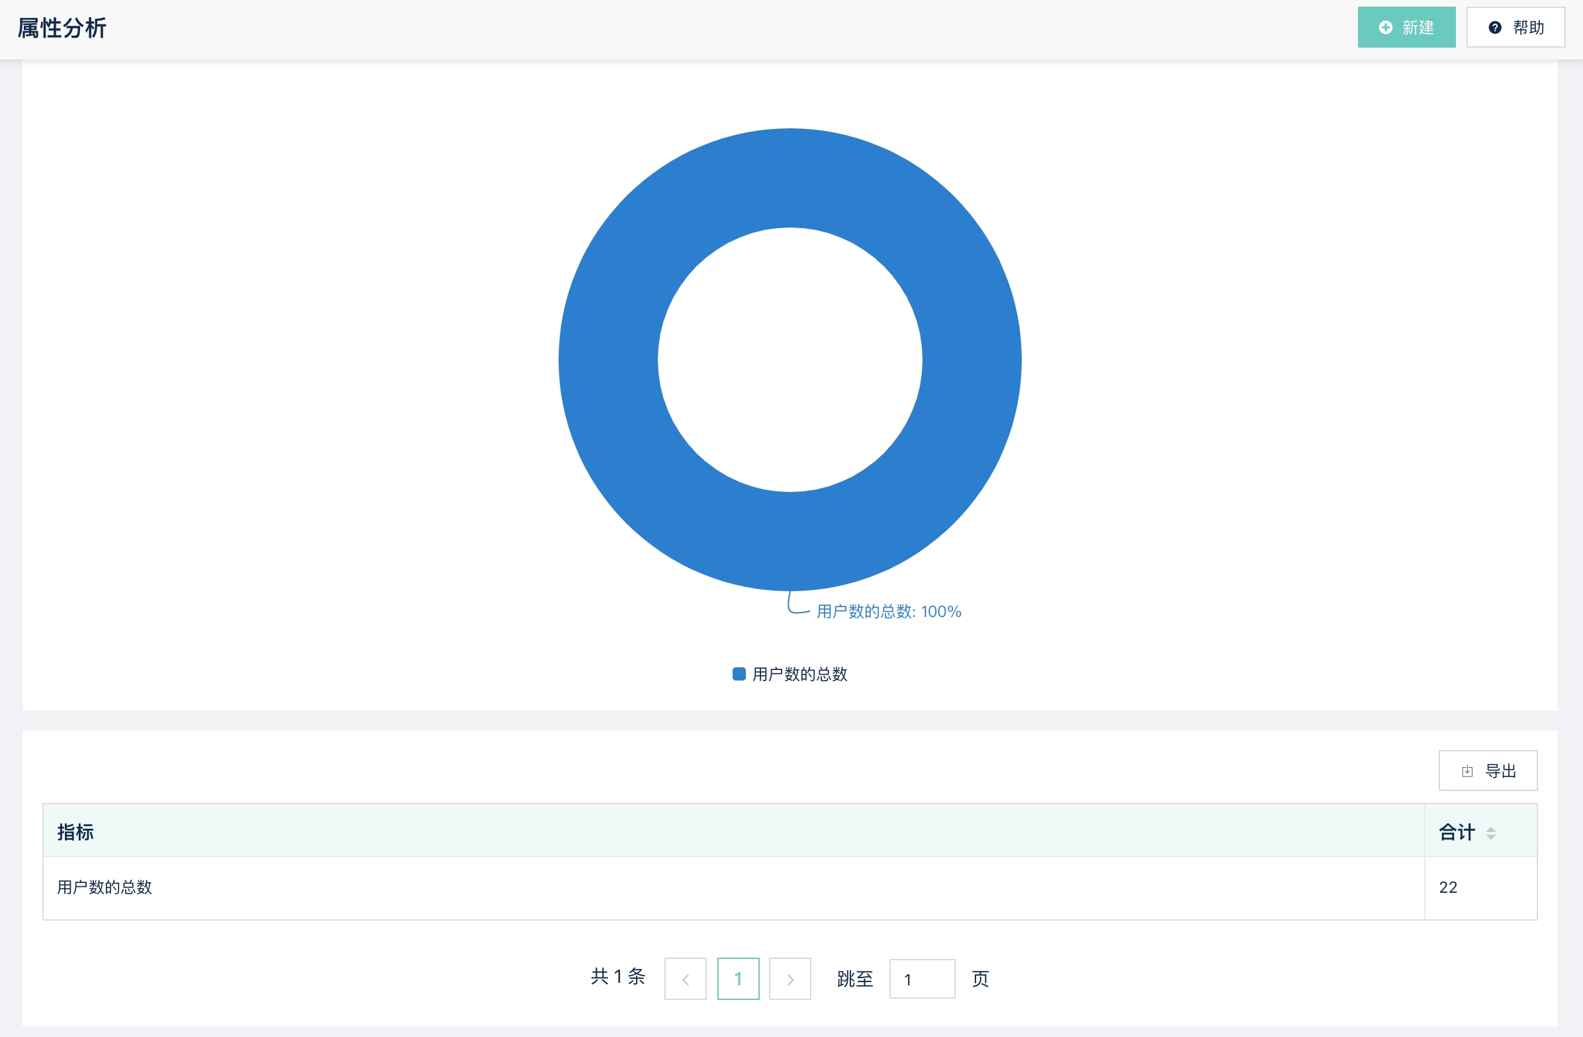1583x1037 pixels.
Task: Click the 跳至 page number input field
Action: tap(922, 979)
